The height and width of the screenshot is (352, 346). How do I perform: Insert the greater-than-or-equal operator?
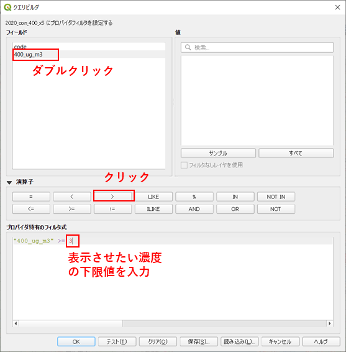72,209
